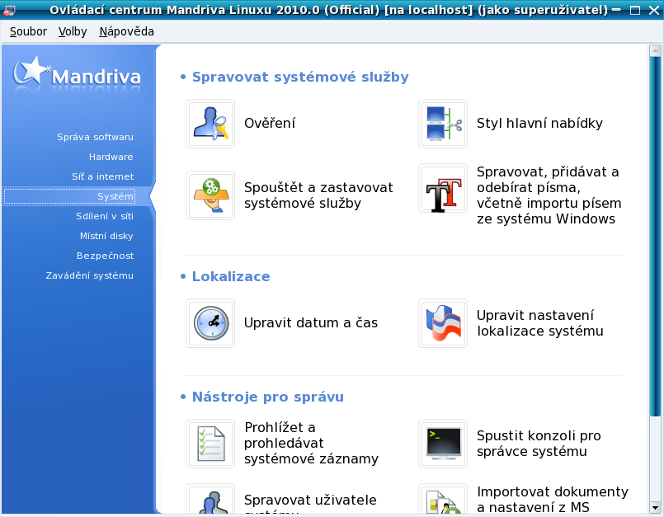Open the clock icon for date and time
The width and height of the screenshot is (664, 517).
210,323
